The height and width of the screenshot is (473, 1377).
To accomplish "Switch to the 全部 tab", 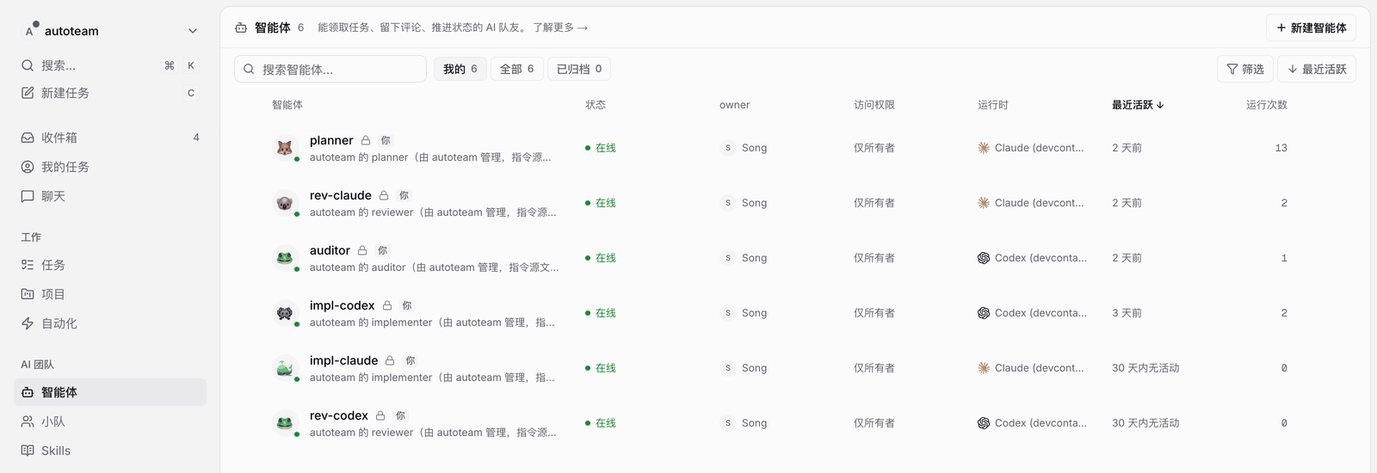I will point(517,69).
